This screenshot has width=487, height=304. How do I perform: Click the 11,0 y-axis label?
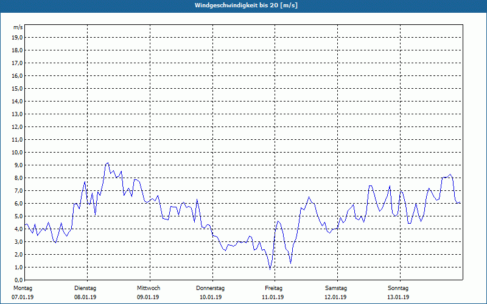coord(17,140)
